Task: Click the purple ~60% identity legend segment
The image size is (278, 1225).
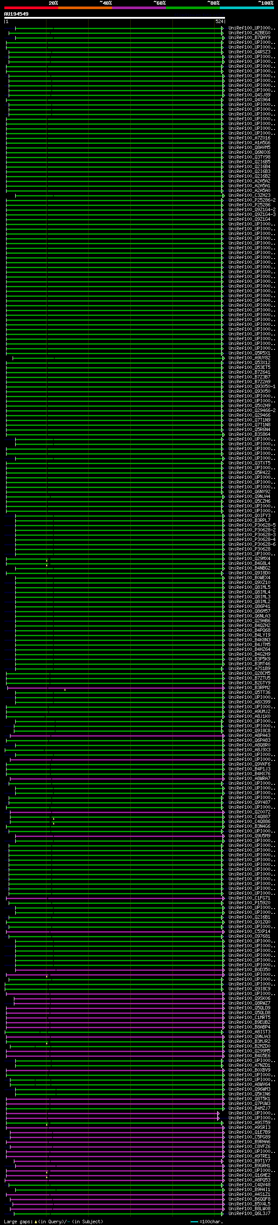Action: point(139,8)
